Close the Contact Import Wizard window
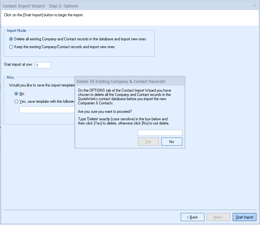 coord(254,6)
